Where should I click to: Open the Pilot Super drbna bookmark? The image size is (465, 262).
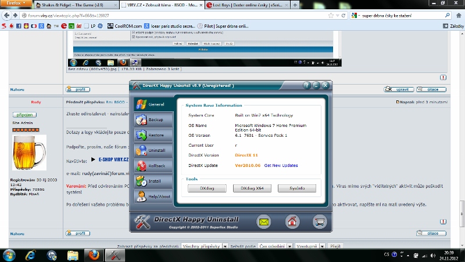[223, 26]
